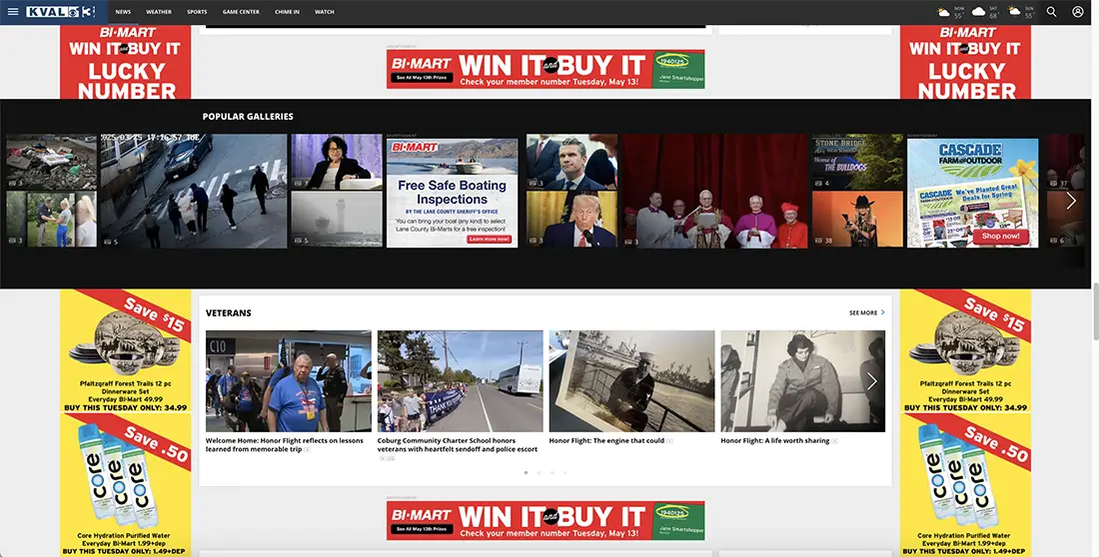1099x557 pixels.
Task: Click the Popular Galleries heading
Action: (x=248, y=117)
